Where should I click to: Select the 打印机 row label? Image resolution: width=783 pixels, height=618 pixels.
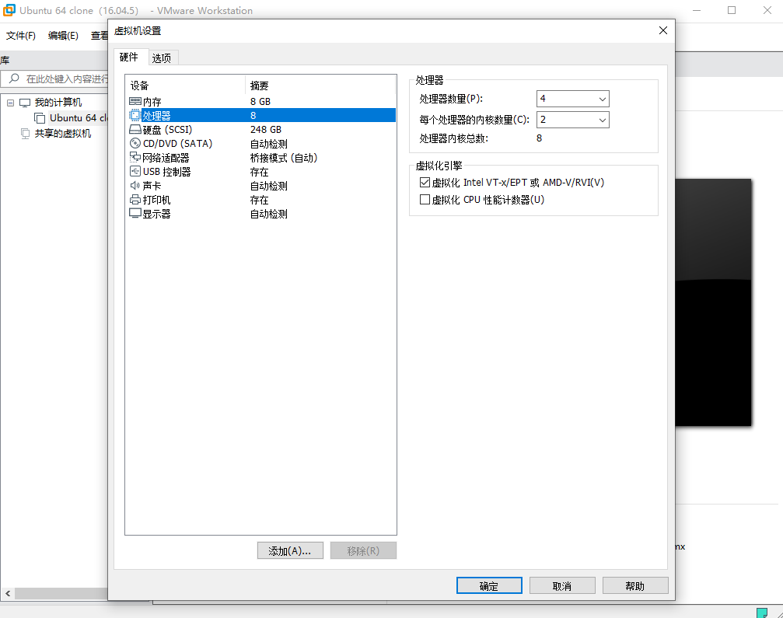[156, 200]
